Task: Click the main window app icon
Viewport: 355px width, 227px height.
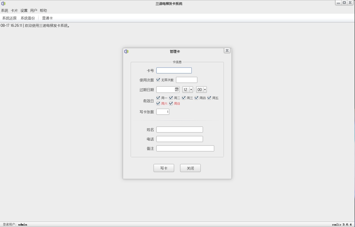Action: coord(3,4)
